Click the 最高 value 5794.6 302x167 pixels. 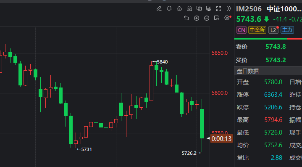click(273, 120)
